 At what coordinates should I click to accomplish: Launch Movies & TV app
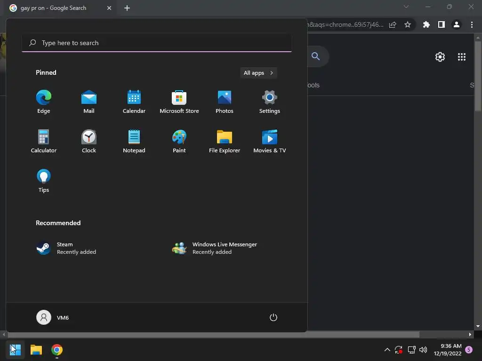coord(270,141)
